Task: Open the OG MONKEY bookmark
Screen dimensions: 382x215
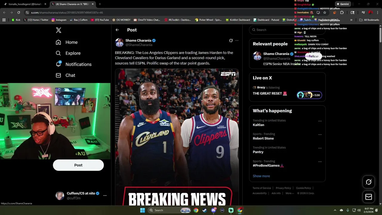Action: coord(121,20)
